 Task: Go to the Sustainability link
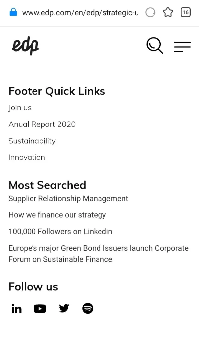32,141
